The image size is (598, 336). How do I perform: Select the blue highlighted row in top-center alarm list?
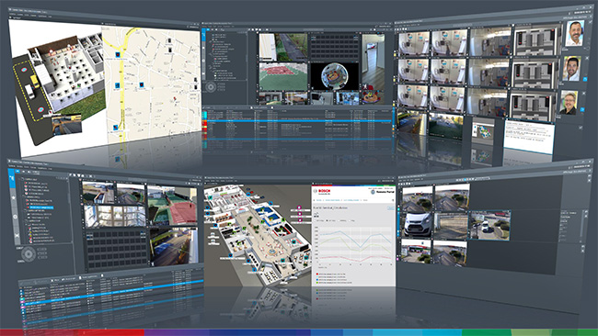297,121
